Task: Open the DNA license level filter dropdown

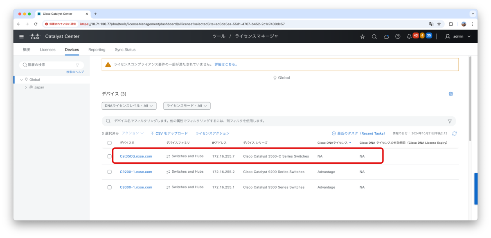Action: [129, 106]
